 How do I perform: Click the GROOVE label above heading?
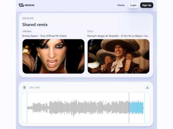(x=28, y=18)
